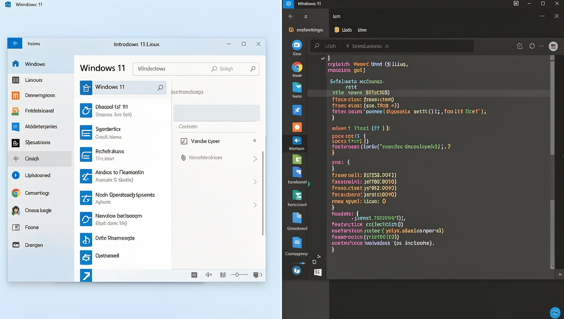This screenshot has width=564, height=319.
Task: Expand the Nenorldeolcices row chevron
Action: pos(255,159)
